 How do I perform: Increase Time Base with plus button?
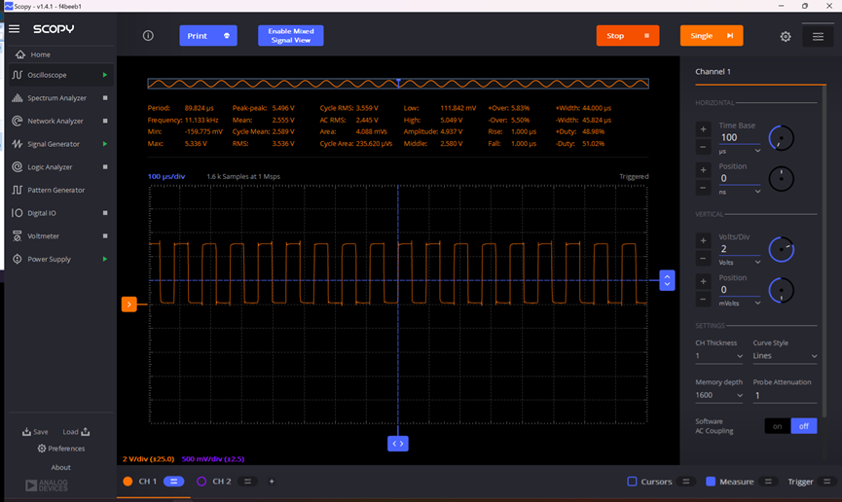tap(703, 128)
